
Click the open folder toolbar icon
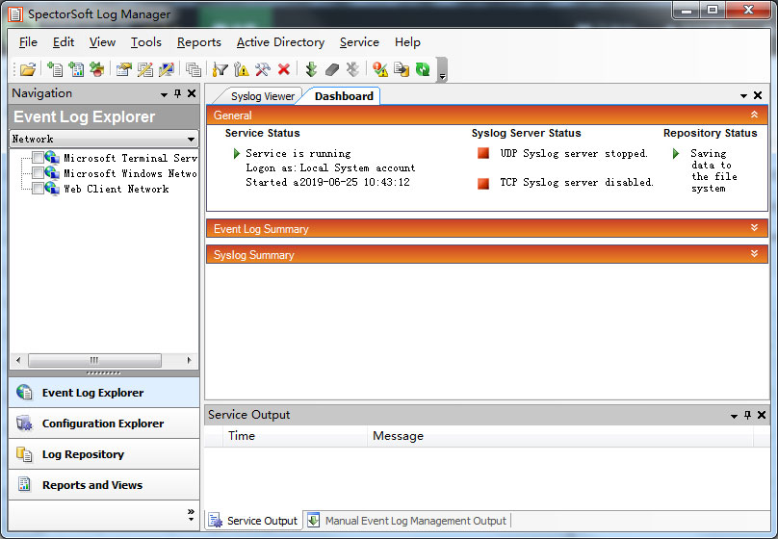[x=28, y=69]
